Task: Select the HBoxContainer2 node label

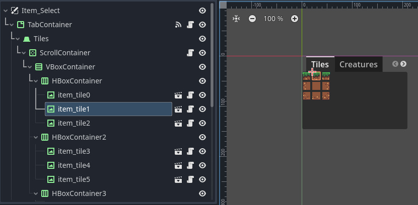Action: [79, 138]
